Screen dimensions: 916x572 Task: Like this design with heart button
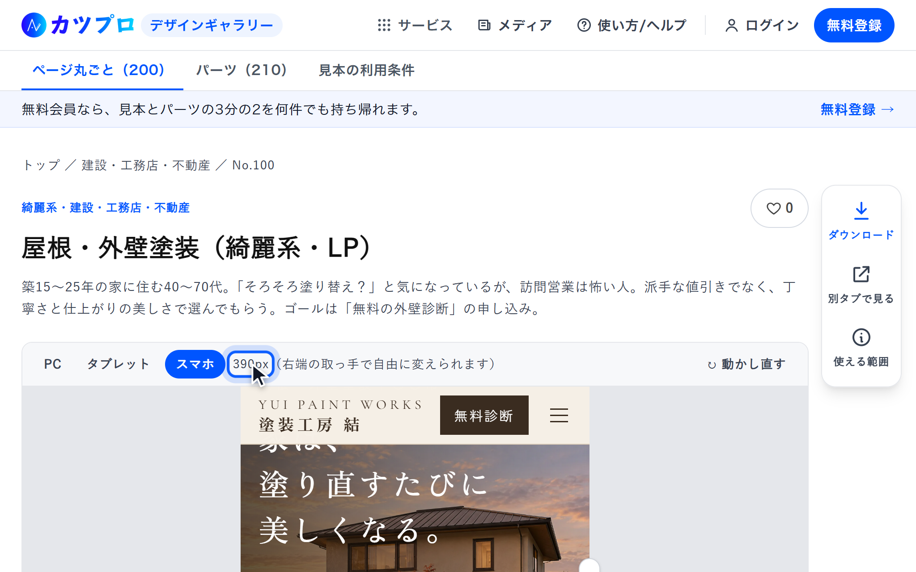[780, 208]
